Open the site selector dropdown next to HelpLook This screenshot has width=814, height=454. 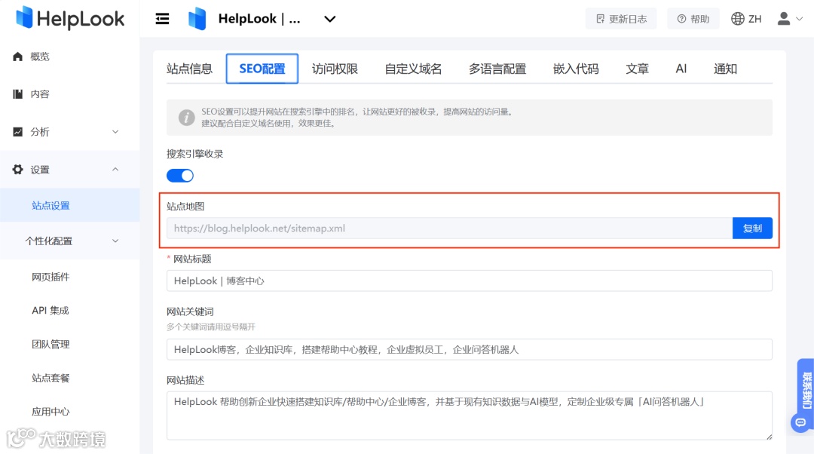point(329,18)
